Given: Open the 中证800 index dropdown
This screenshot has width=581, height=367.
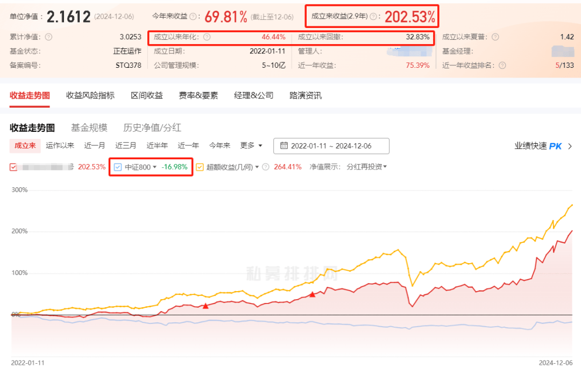Looking at the screenshot, I should 154,168.
